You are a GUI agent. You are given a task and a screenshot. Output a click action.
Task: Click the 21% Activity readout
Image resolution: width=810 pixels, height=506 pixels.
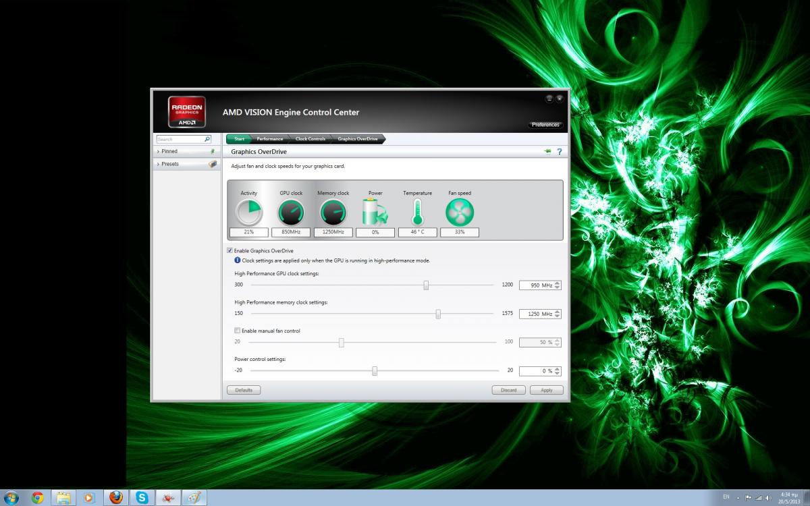click(x=249, y=232)
